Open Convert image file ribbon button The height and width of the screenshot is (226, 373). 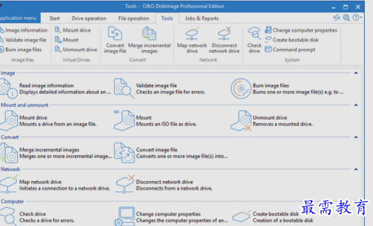coord(115,40)
